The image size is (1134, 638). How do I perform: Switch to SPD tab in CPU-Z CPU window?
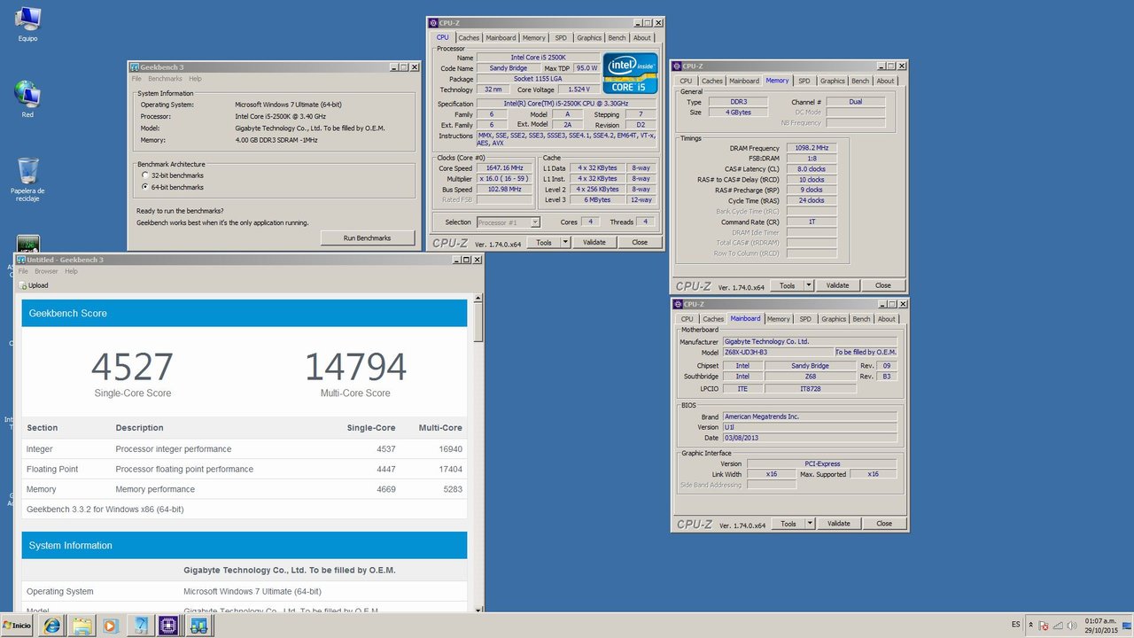click(561, 37)
